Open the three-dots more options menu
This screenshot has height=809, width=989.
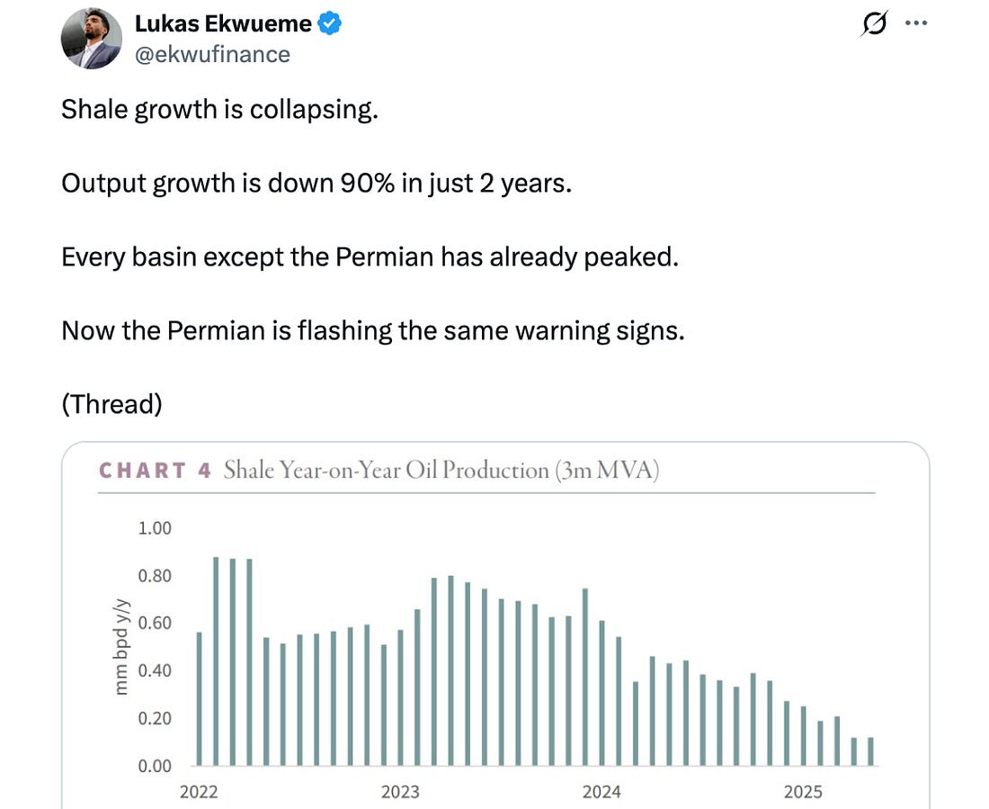(915, 23)
